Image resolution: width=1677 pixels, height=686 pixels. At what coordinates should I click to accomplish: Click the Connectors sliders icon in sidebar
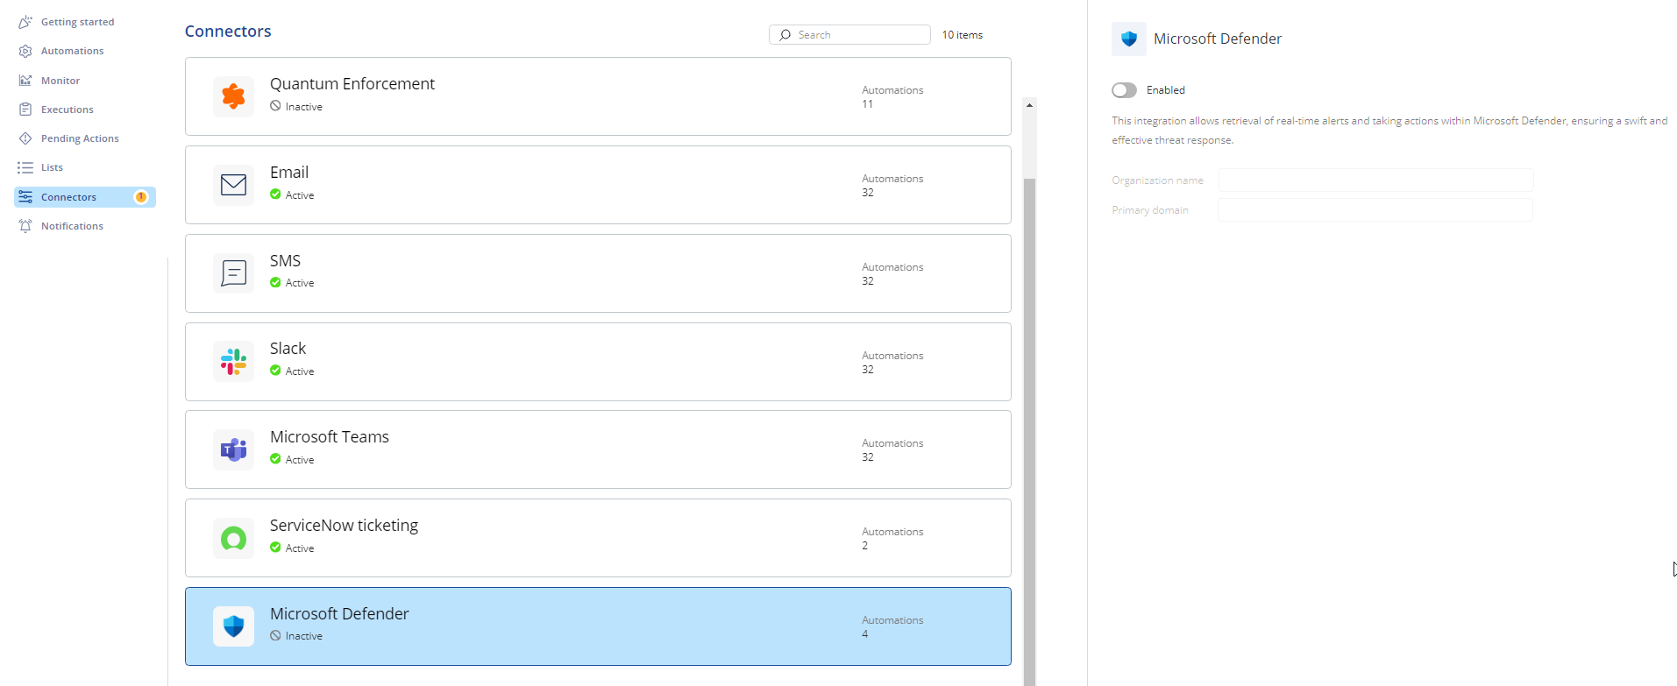pyautogui.click(x=25, y=197)
